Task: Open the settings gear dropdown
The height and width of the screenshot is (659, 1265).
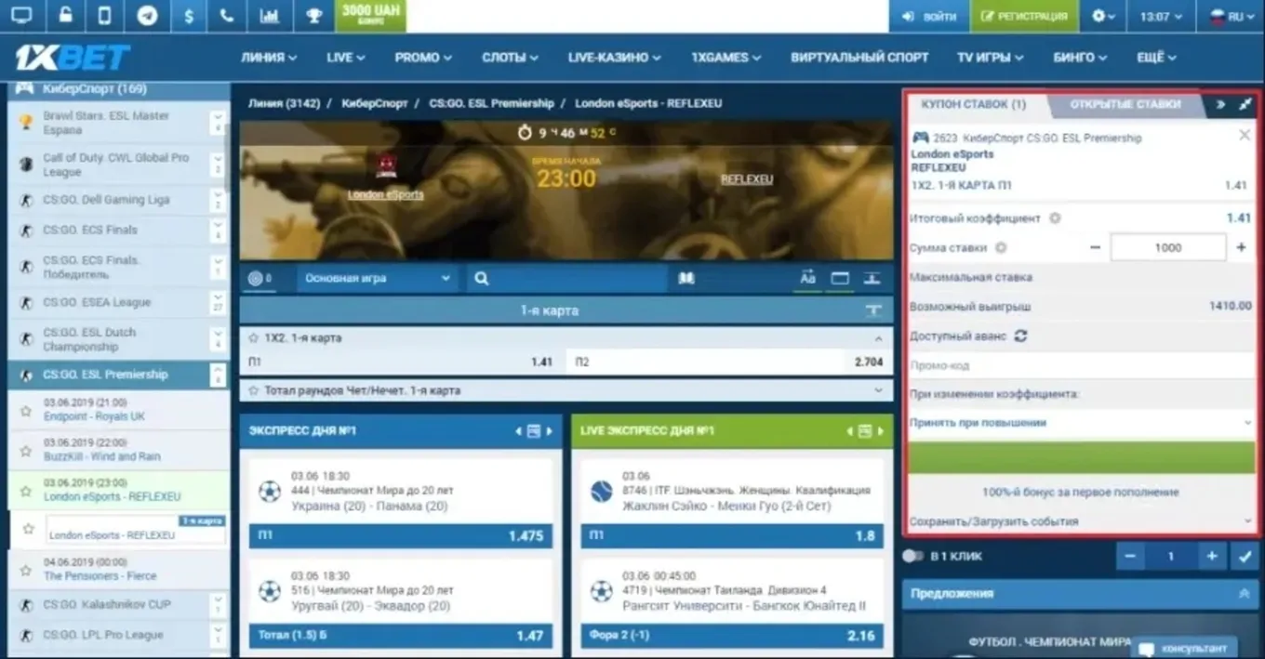Action: 1103,16
